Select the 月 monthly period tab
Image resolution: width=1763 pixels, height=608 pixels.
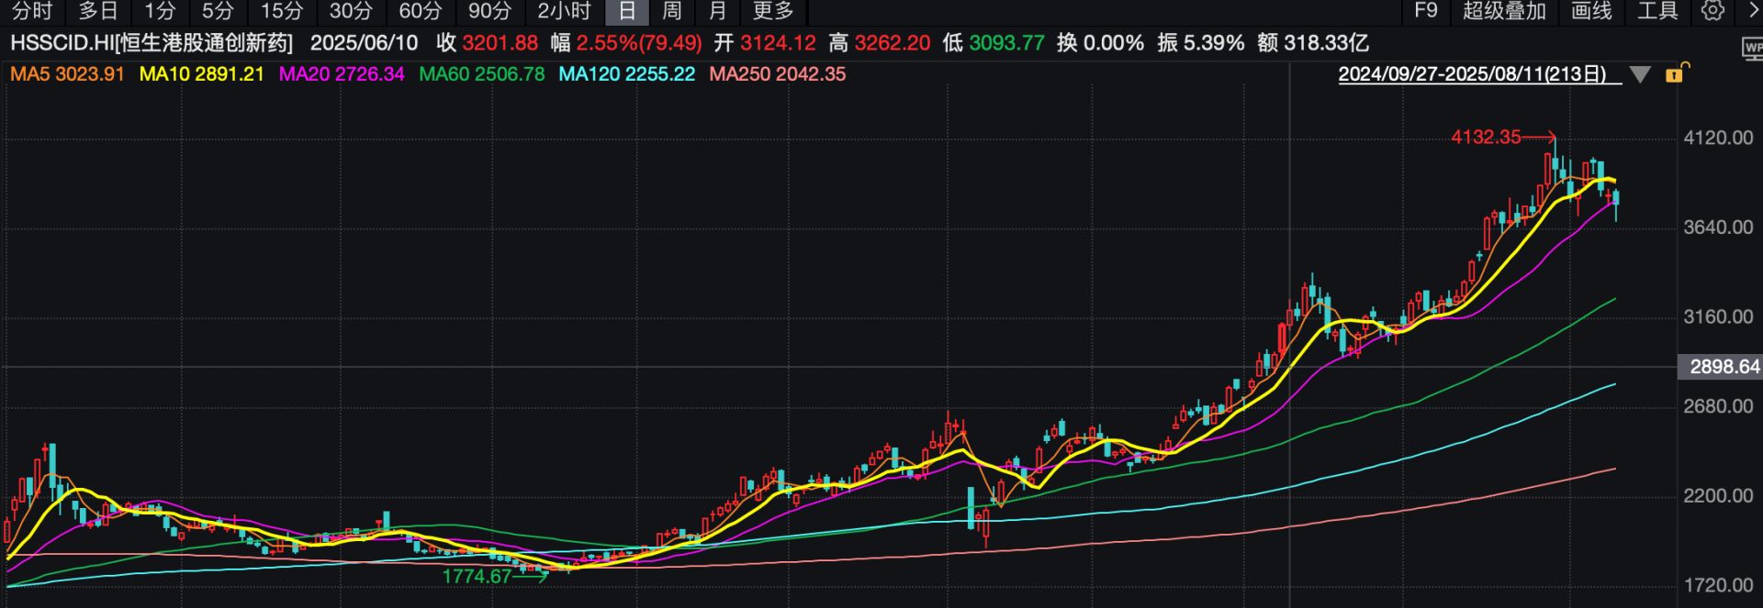tap(718, 11)
